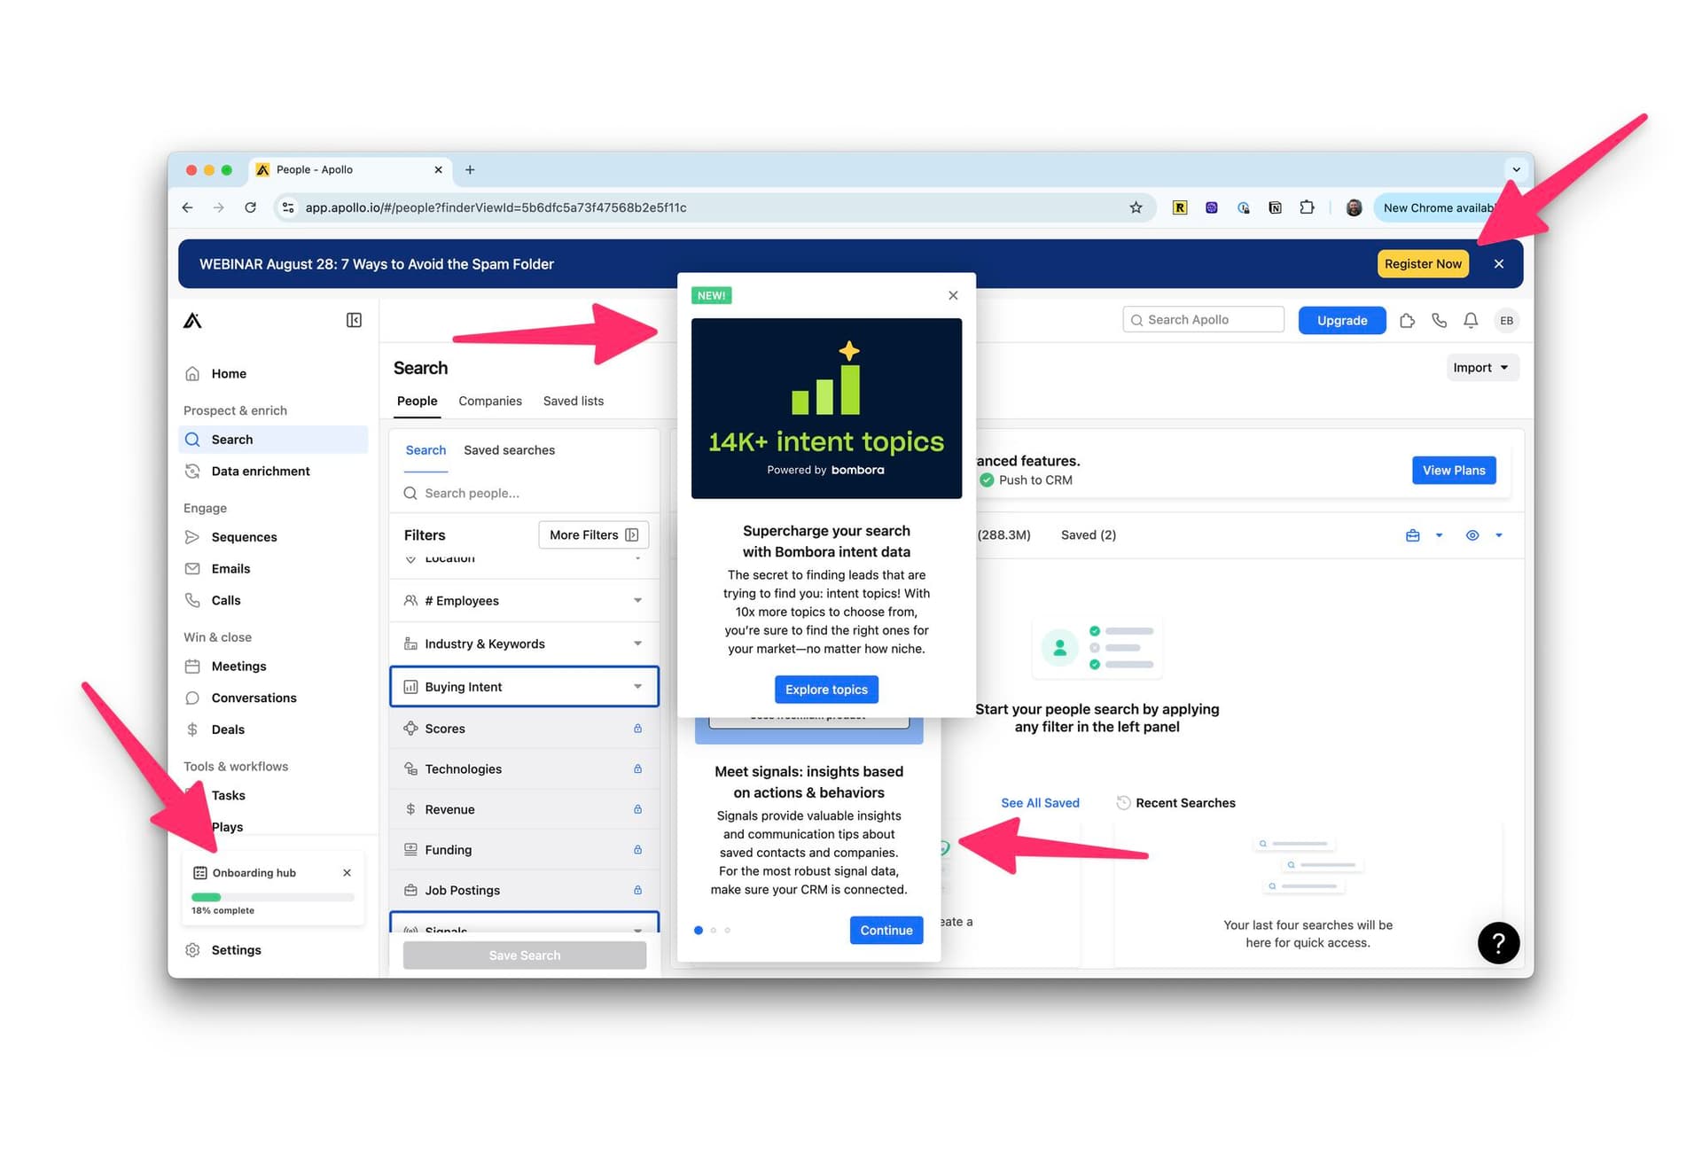Select the Saved (2) tab
Image resolution: width=1702 pixels, height=1162 pixels.
[x=1089, y=535]
